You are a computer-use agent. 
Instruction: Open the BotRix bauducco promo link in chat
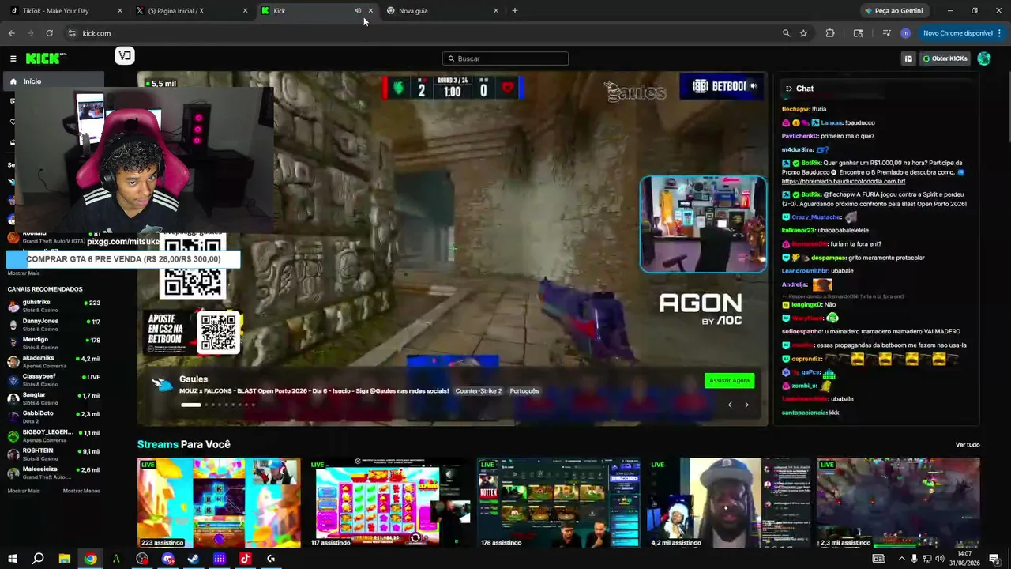tap(844, 182)
